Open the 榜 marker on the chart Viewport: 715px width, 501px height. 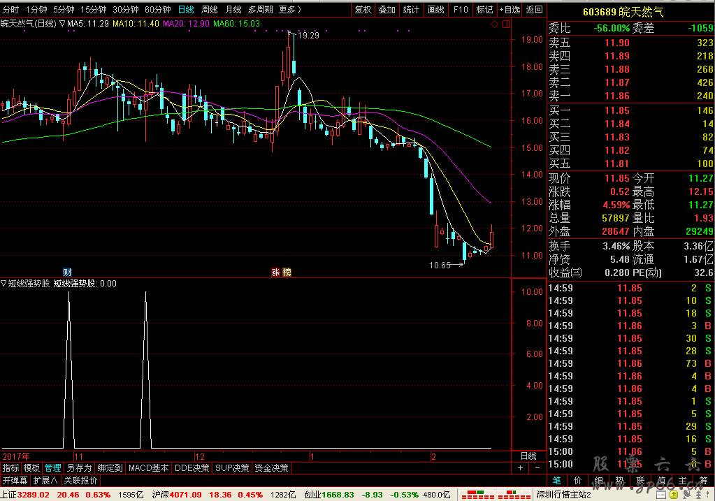[287, 272]
